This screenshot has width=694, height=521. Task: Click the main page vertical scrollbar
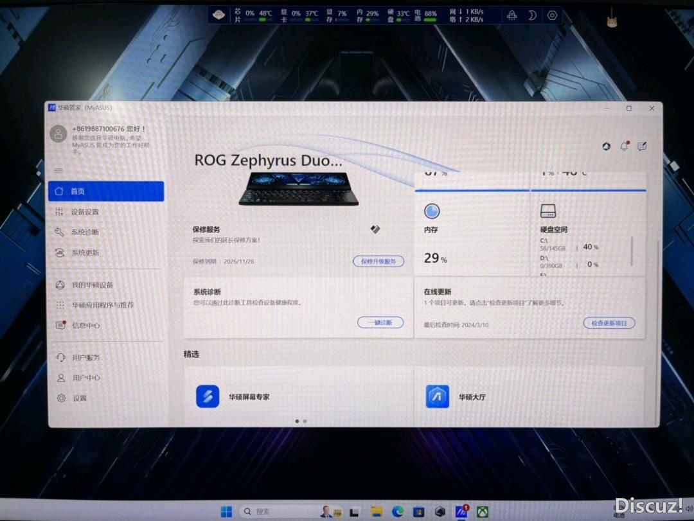[657, 332]
